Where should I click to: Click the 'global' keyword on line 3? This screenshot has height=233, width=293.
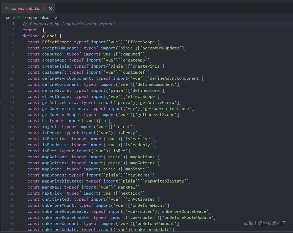[x=49, y=36]
